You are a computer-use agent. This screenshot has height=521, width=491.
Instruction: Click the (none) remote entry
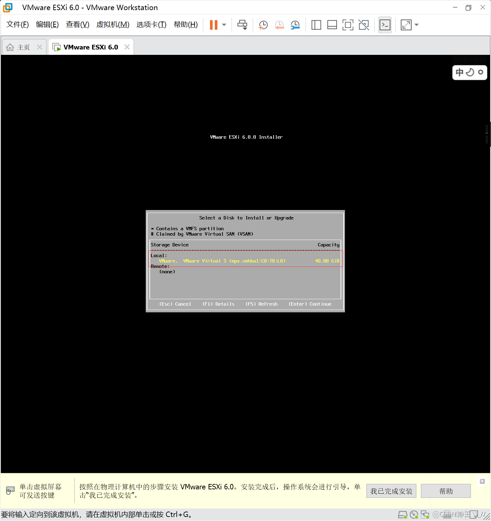tap(167, 272)
